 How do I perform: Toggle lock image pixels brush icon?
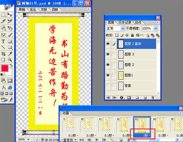click(x=122, y=35)
